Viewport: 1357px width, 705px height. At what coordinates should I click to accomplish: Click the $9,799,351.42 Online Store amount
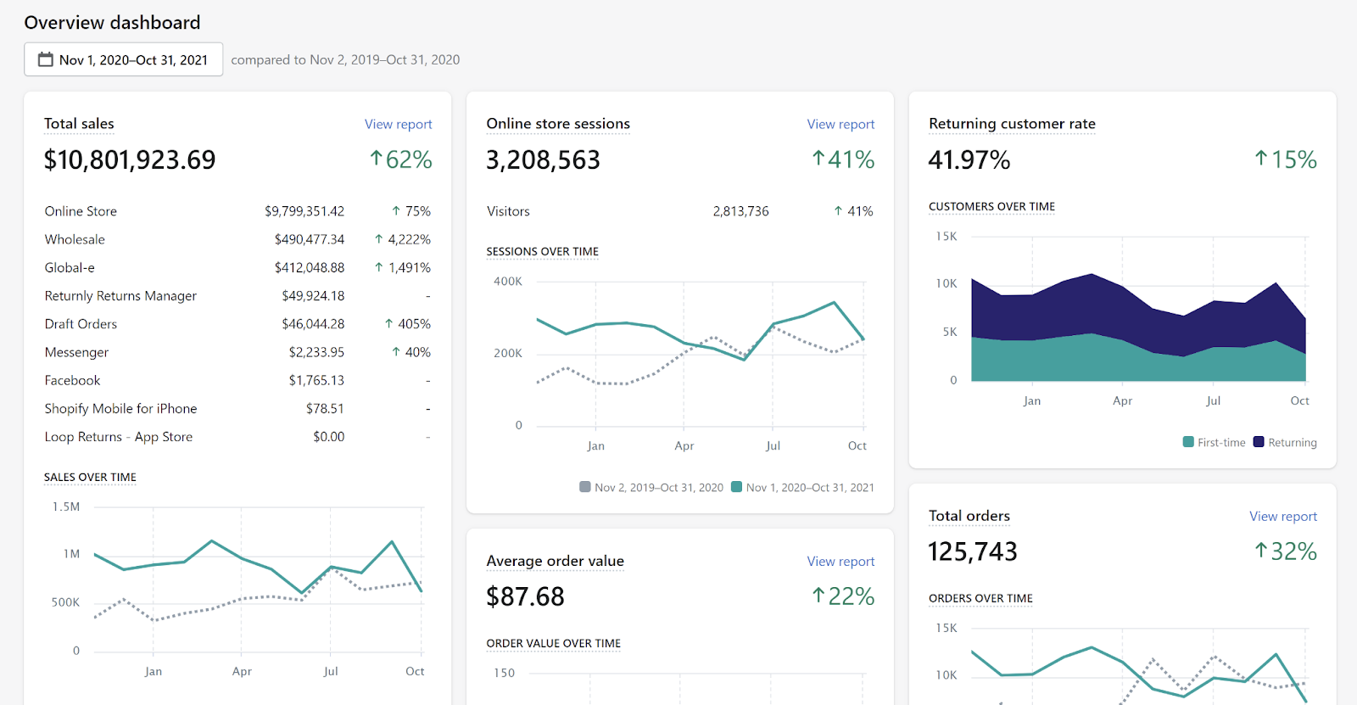pos(304,211)
